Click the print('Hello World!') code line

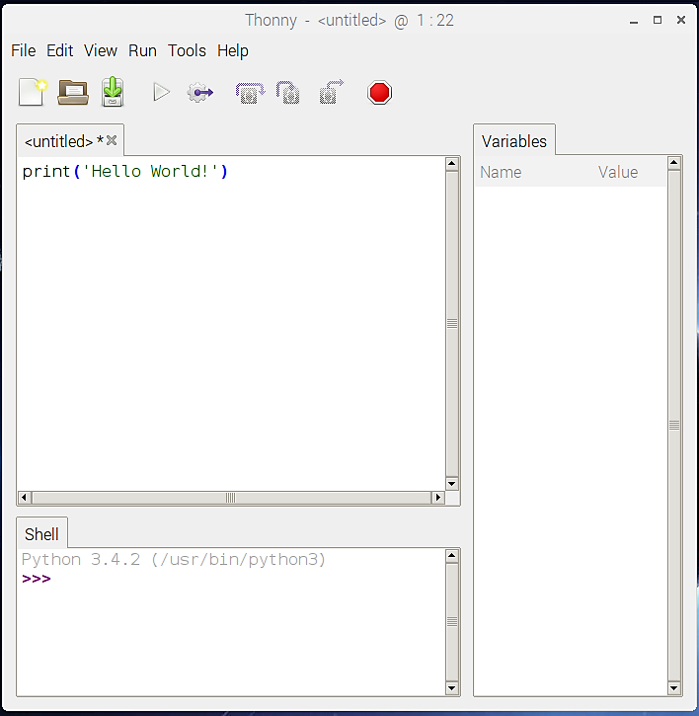click(124, 172)
